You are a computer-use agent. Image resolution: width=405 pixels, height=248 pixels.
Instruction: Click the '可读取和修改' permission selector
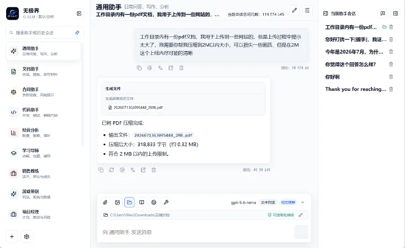coord(281,215)
